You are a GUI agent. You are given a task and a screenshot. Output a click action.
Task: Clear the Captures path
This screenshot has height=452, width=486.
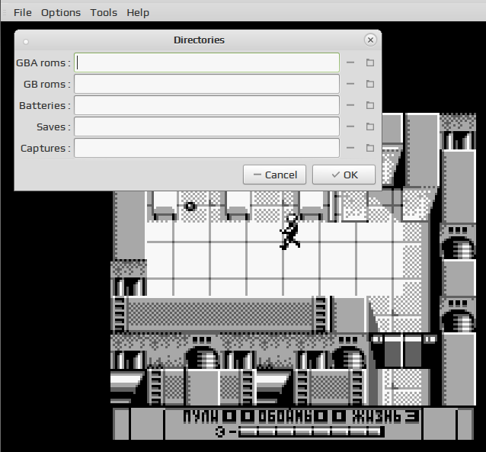pyautogui.click(x=350, y=148)
